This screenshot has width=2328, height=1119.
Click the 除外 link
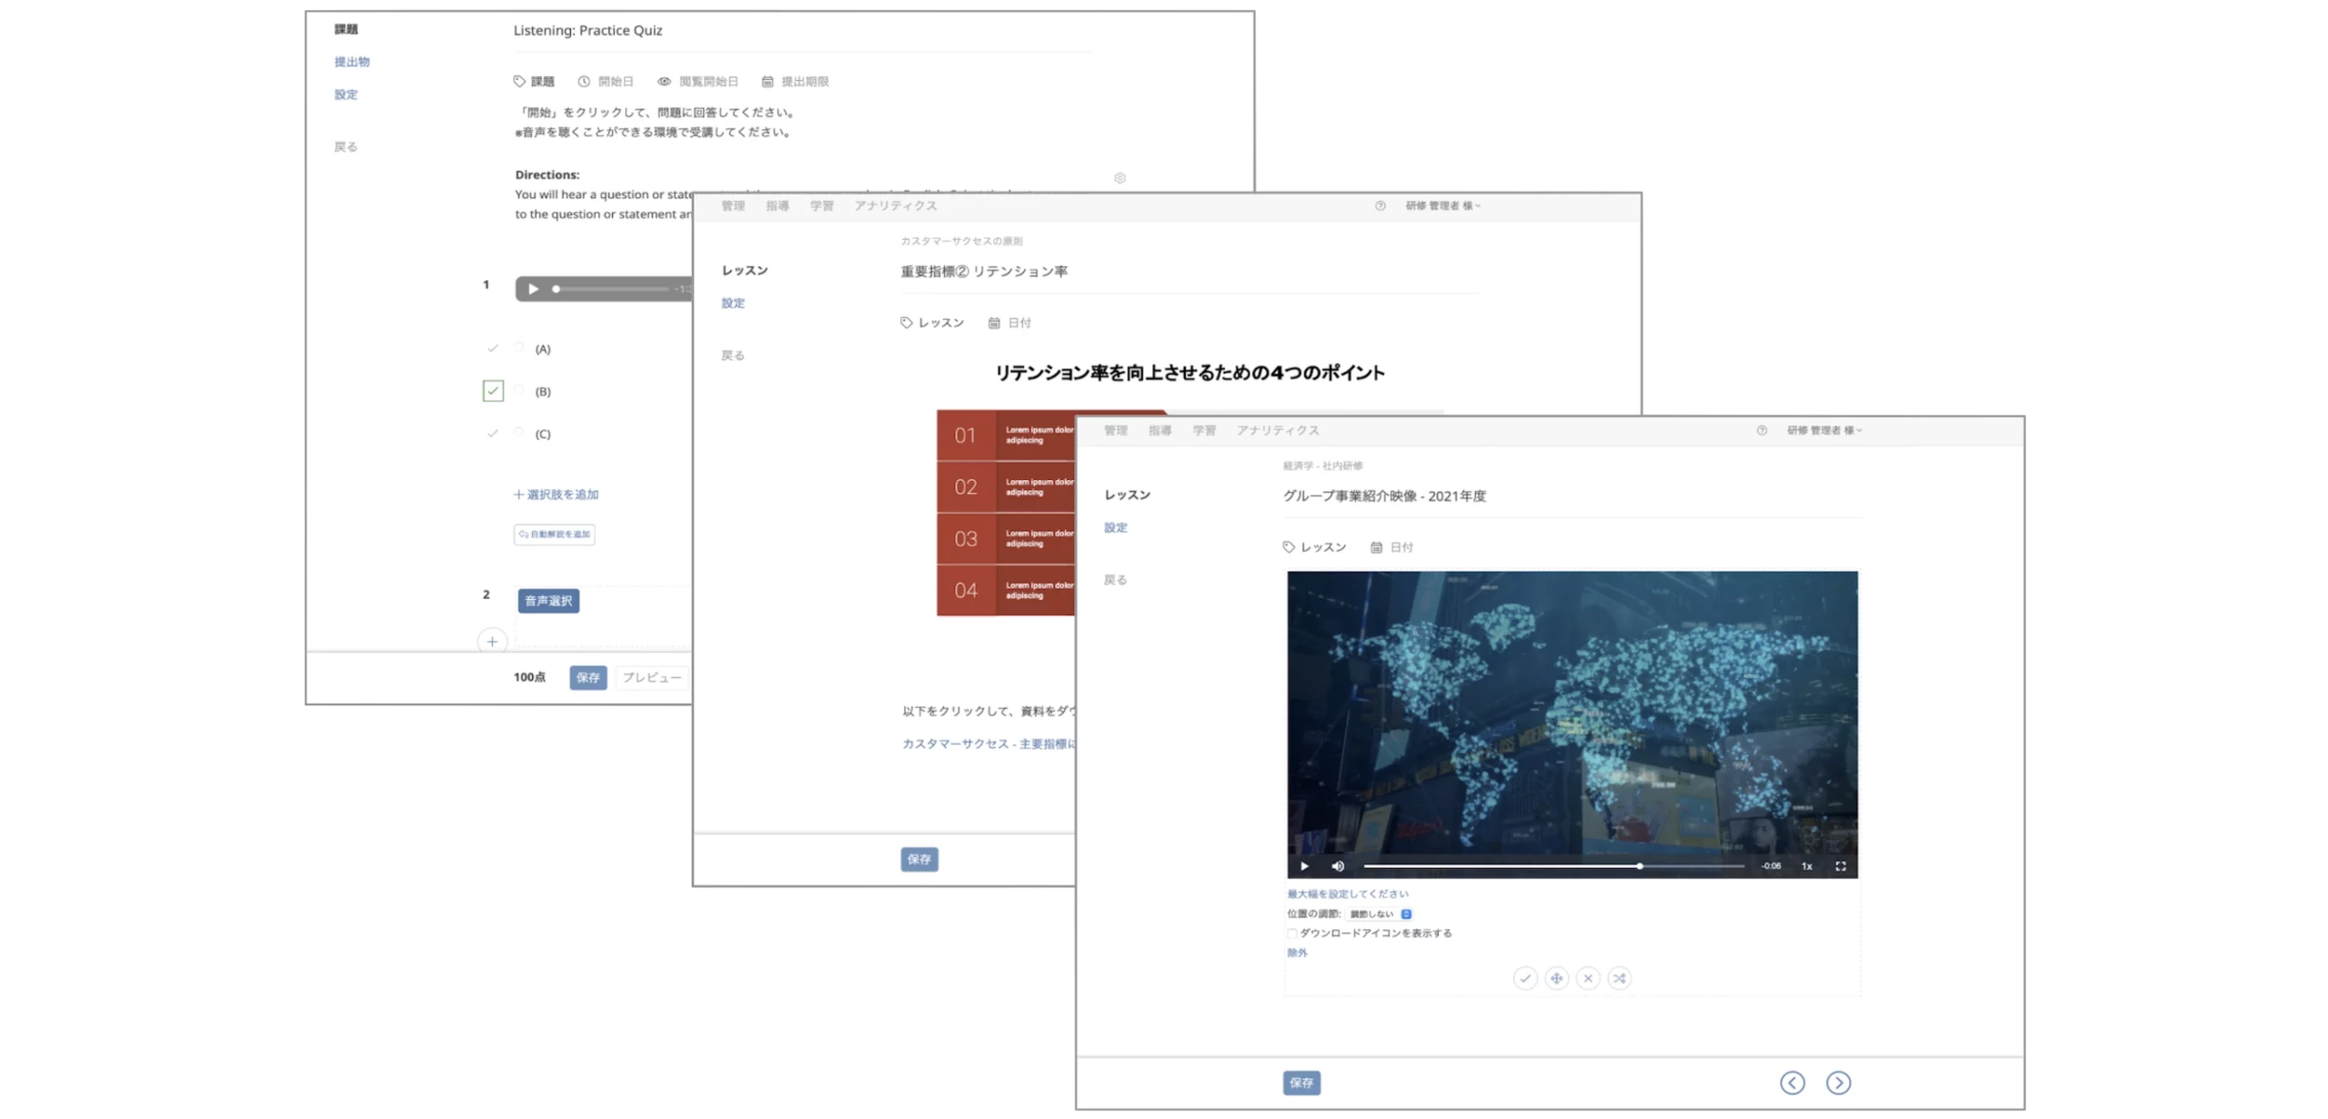pos(1297,953)
